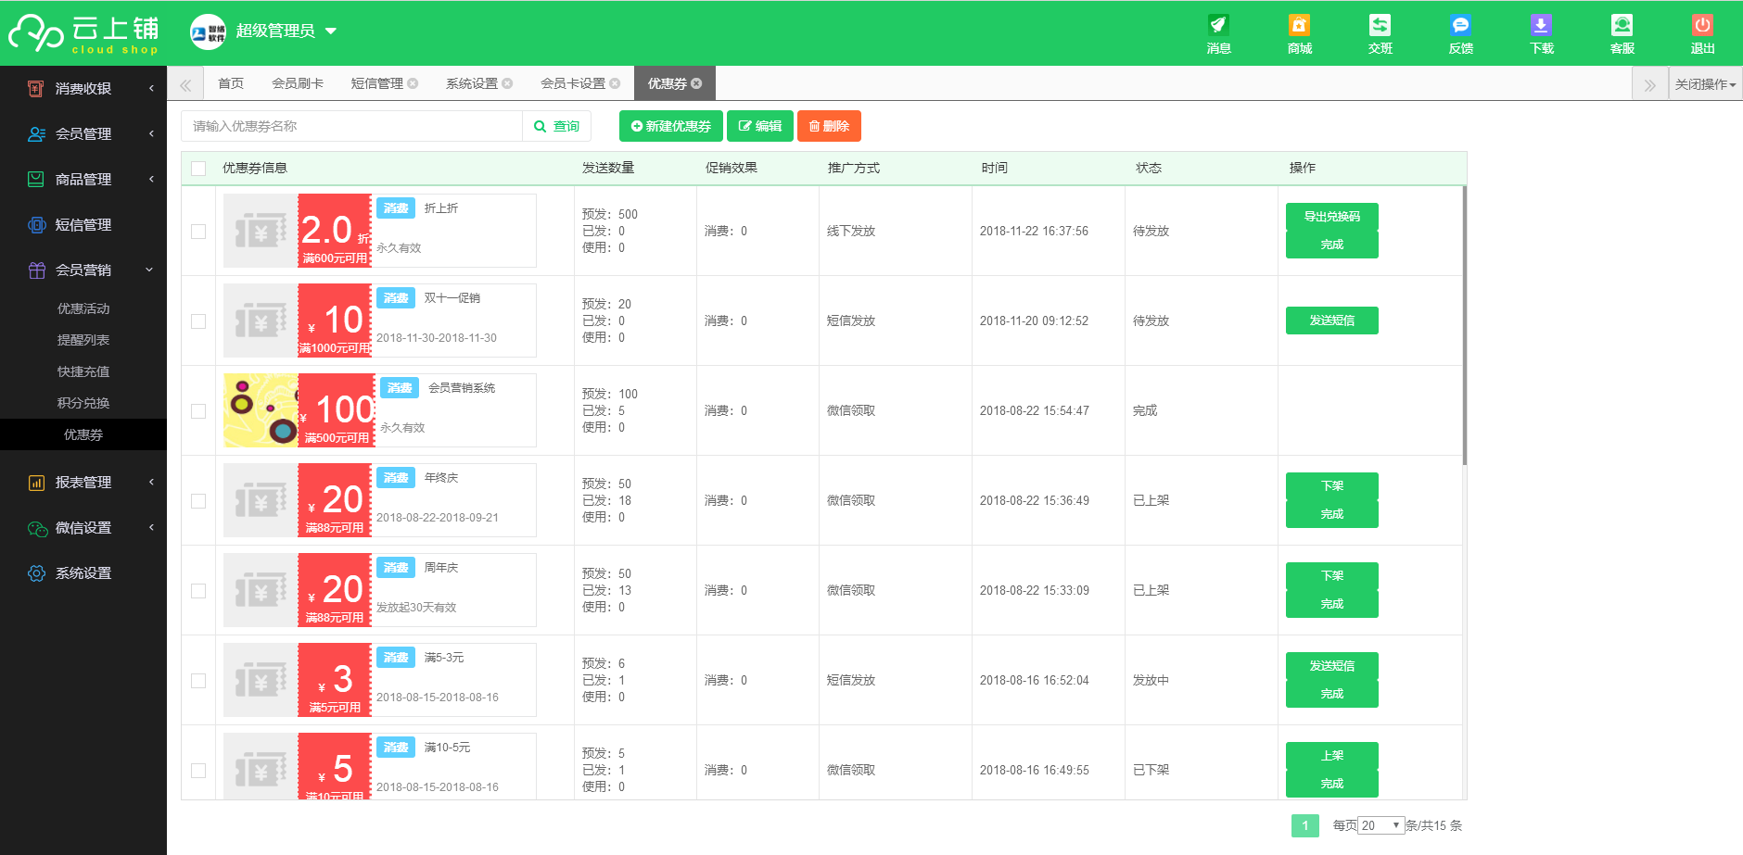Click the 交班 shift handover icon

(x=1380, y=25)
